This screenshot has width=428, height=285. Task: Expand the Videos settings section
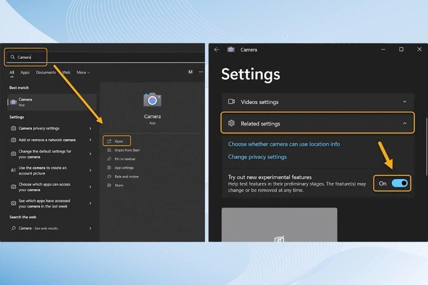coord(405,102)
